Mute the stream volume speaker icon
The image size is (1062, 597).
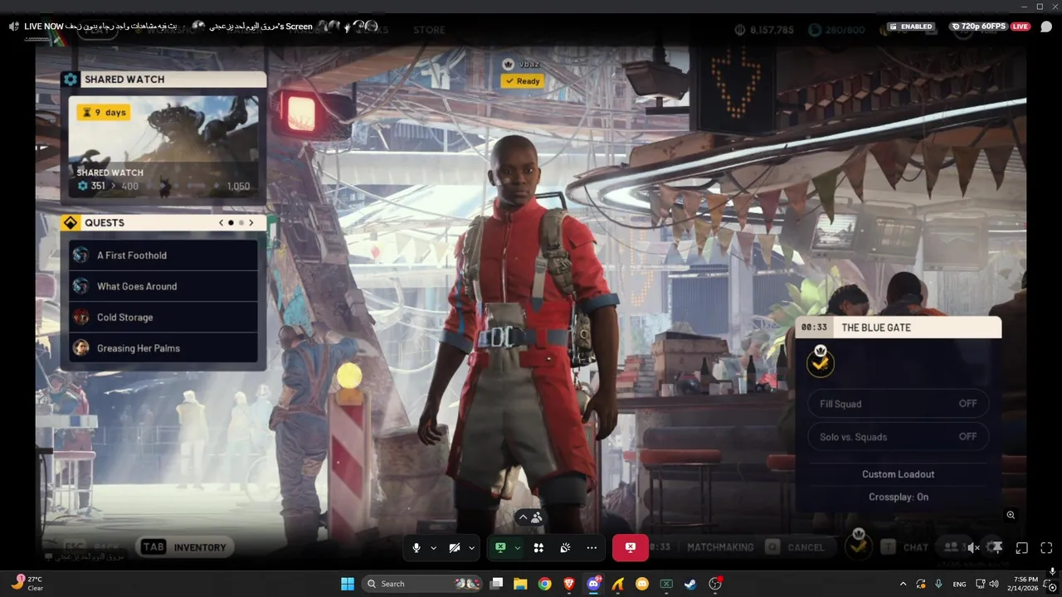pos(974,548)
